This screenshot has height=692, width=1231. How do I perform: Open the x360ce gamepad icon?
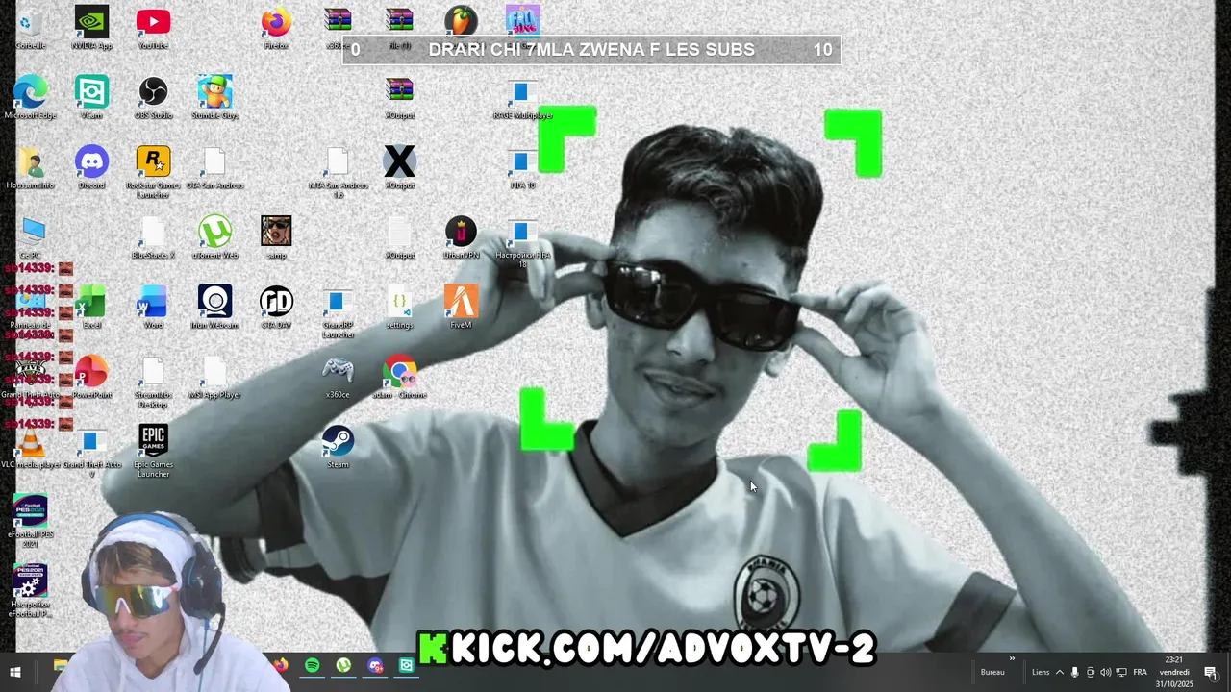[338, 378]
